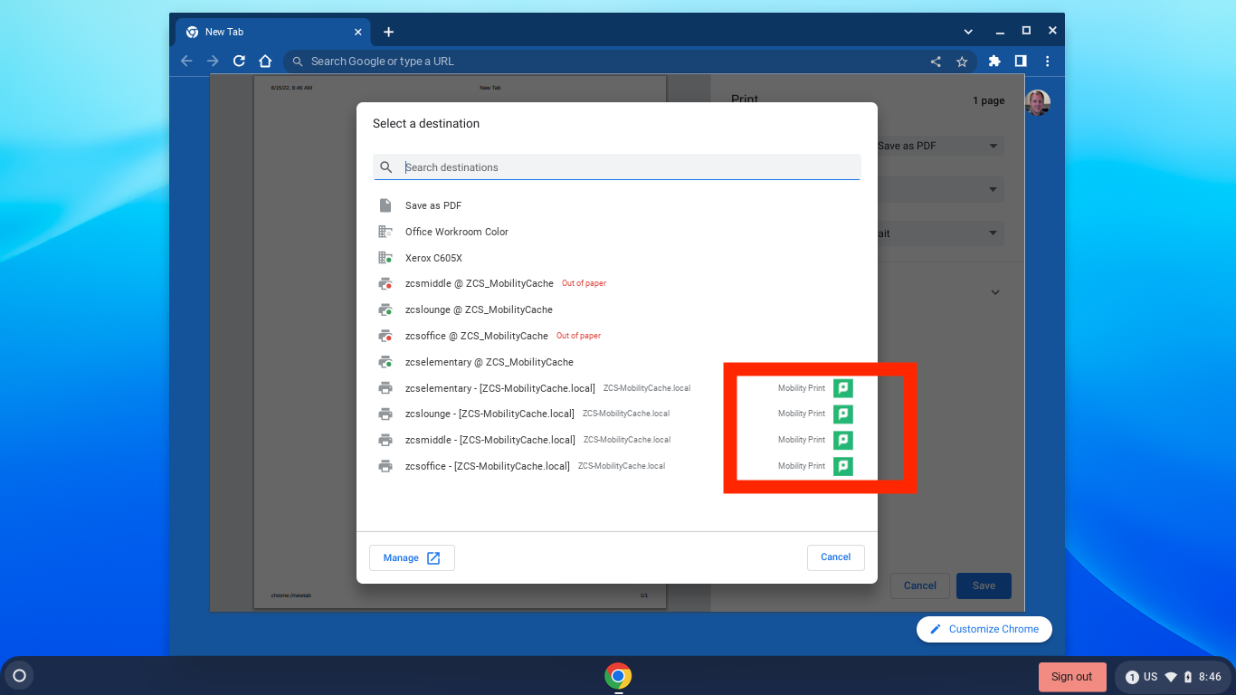Screen dimensions: 1236x695
Task: Click the Search destinations field
Action: (x=616, y=167)
